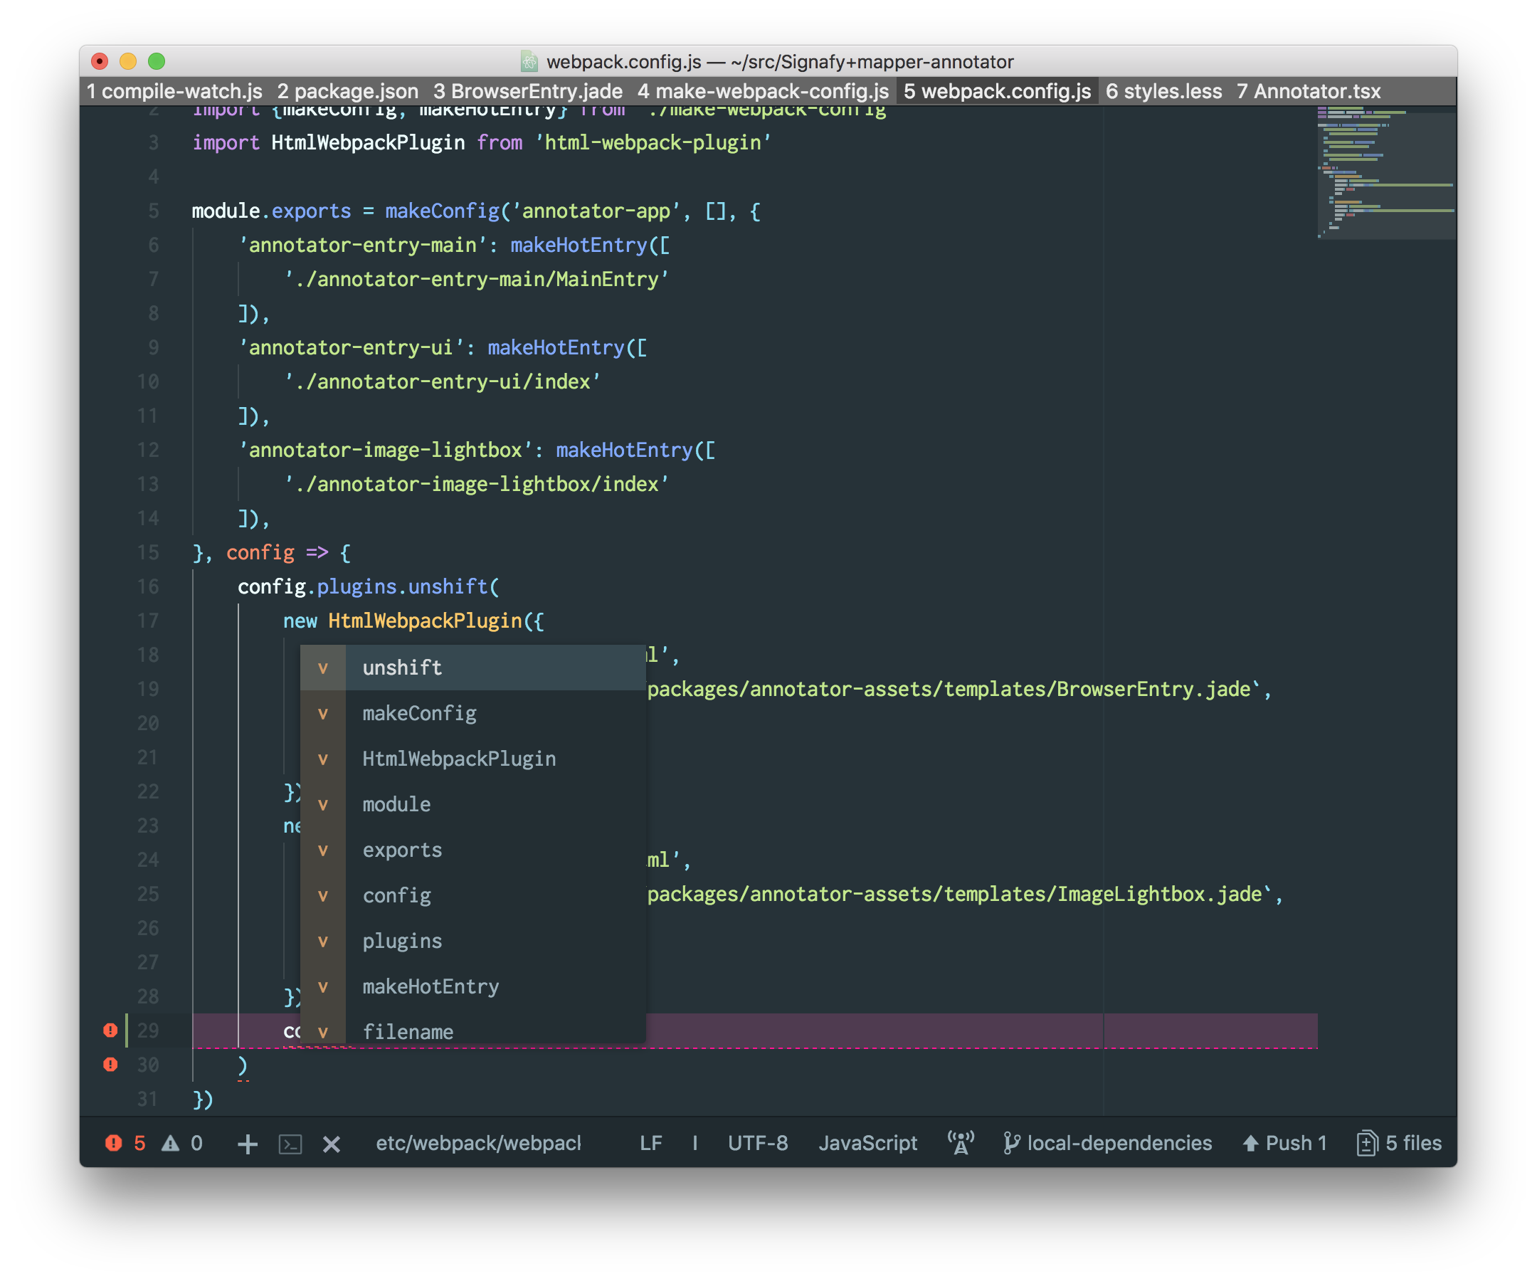This screenshot has width=1537, height=1281.
Task: Open the 5 files changed panel
Action: (1400, 1143)
